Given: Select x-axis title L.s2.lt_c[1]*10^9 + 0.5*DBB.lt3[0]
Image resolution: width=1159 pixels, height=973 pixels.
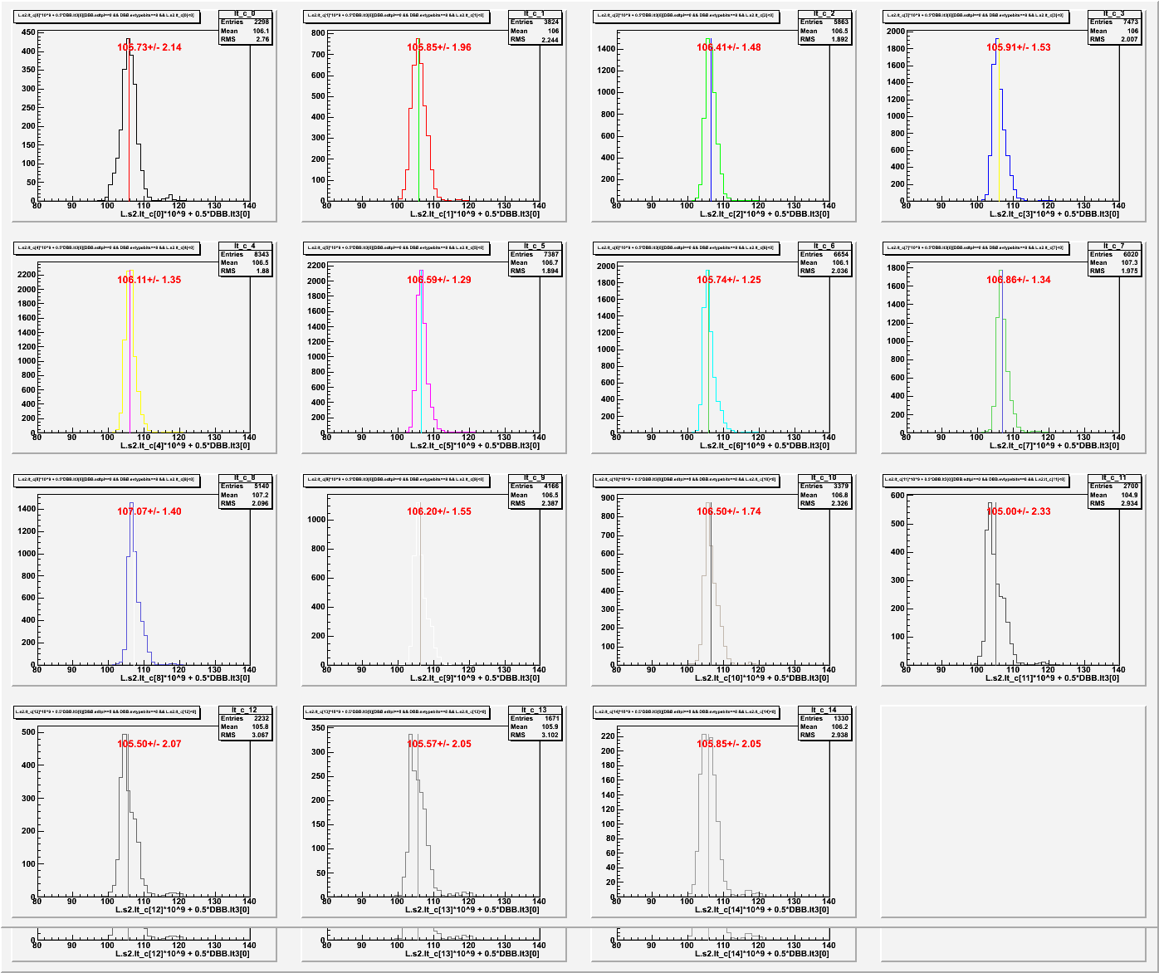Looking at the screenshot, I should click(x=475, y=214).
